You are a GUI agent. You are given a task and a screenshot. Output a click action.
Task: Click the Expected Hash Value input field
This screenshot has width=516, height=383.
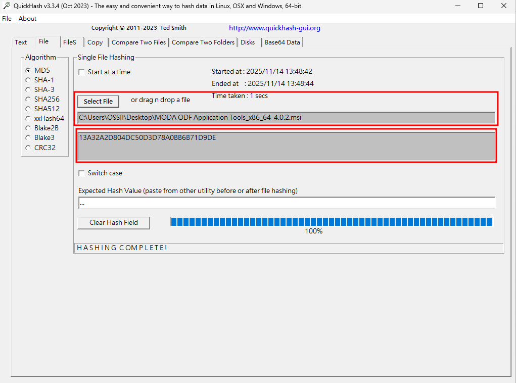click(287, 203)
